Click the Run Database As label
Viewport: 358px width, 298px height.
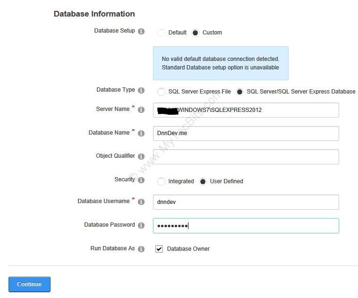[x=112, y=248]
